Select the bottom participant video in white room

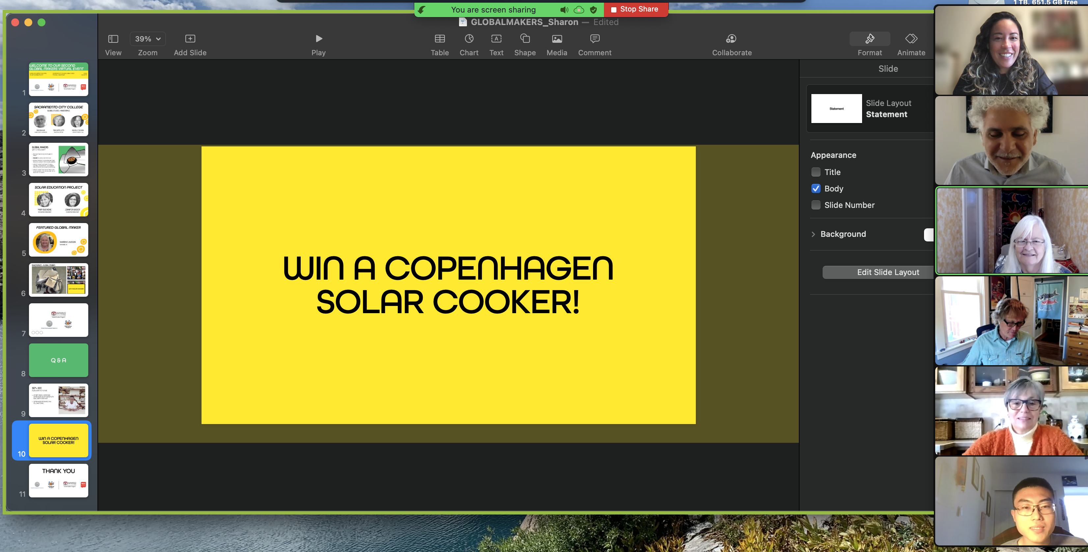[1011, 501]
